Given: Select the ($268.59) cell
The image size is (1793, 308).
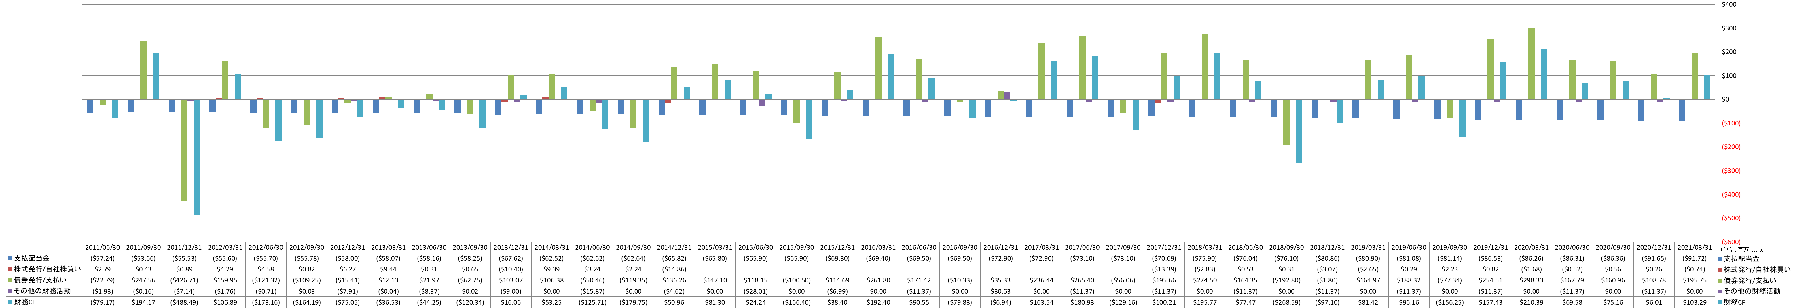Looking at the screenshot, I should (x=1286, y=303).
